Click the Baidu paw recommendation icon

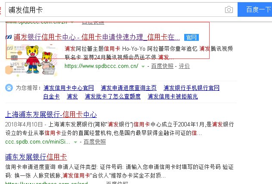pos(9,88)
